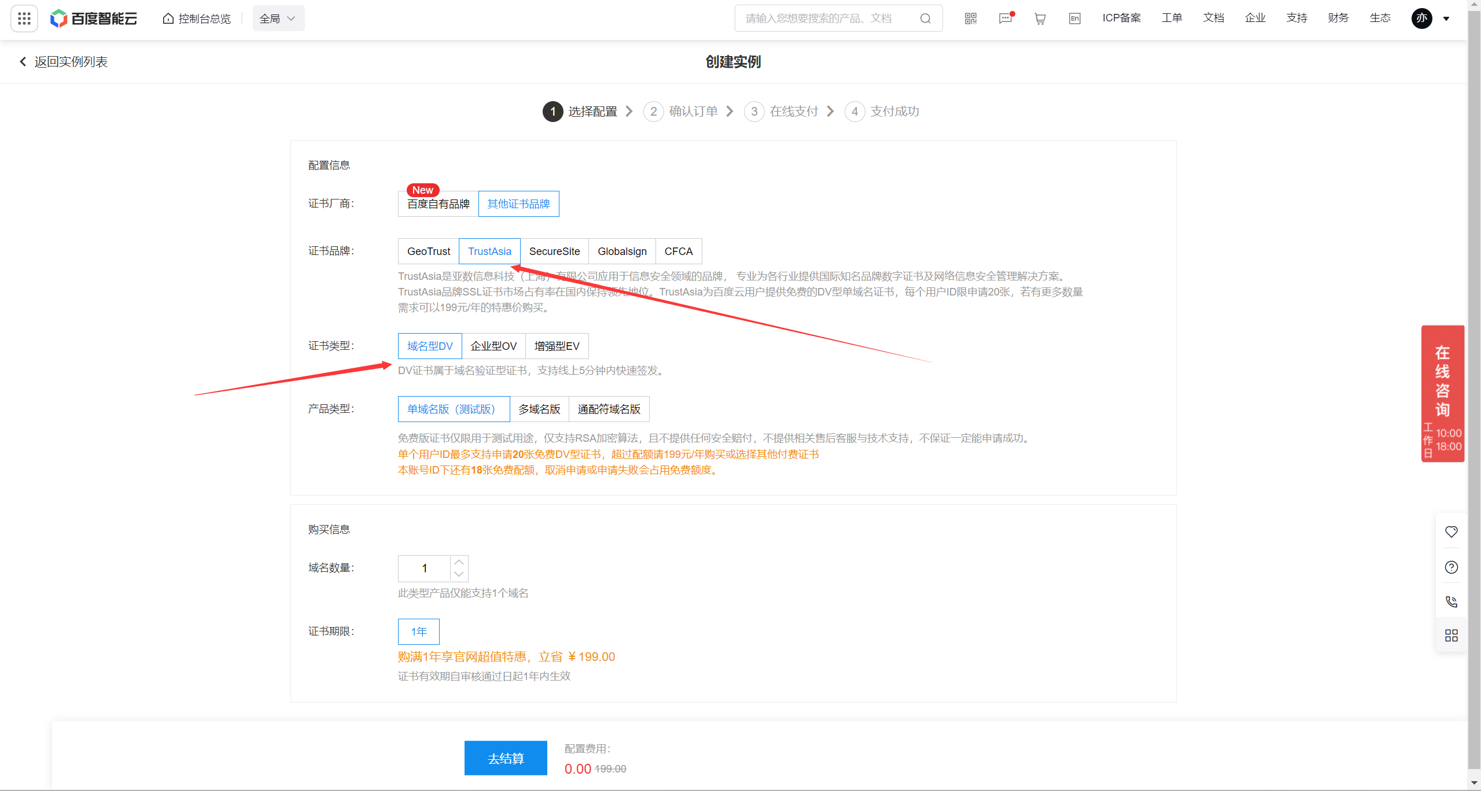Click the 去结算 checkout button

pos(505,758)
